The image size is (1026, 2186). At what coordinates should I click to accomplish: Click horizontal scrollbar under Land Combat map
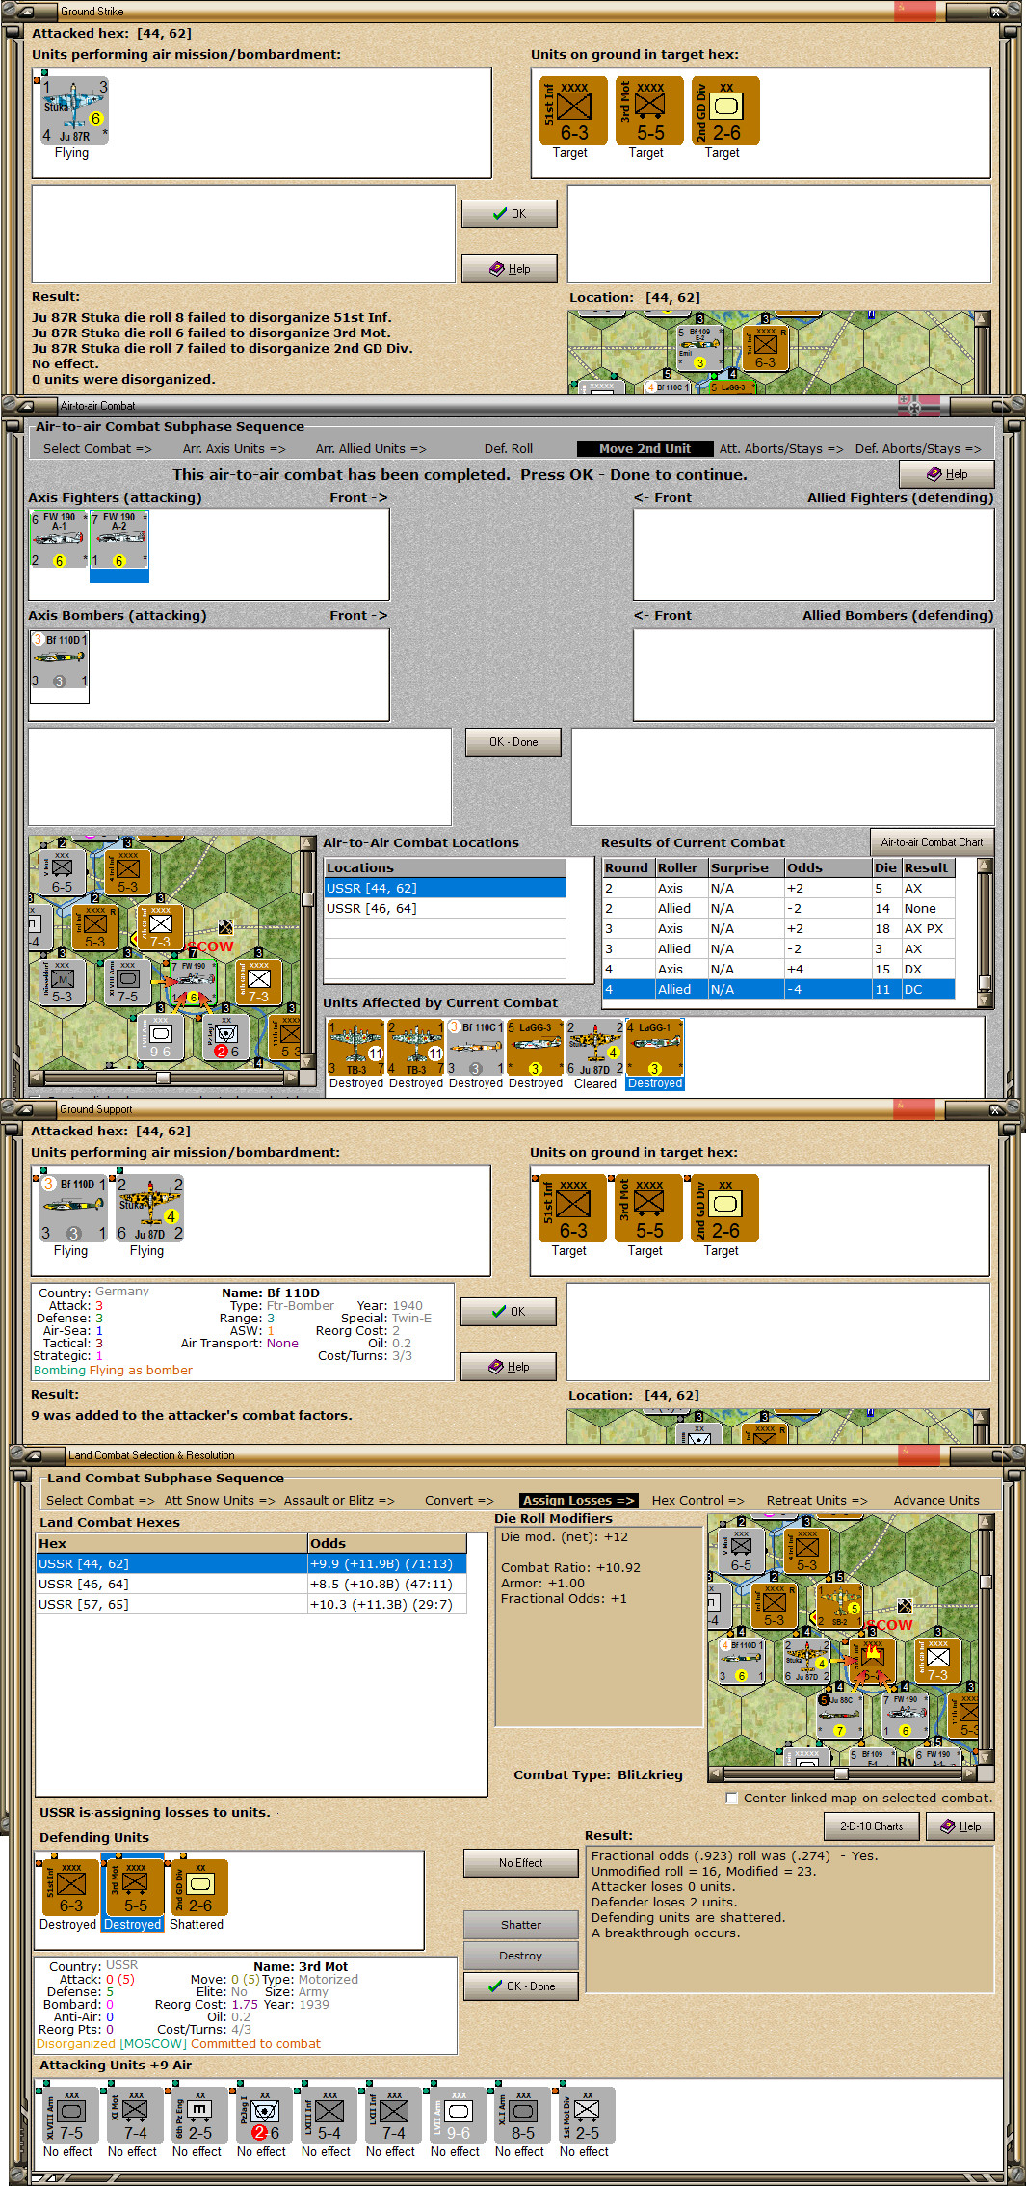point(843,1773)
